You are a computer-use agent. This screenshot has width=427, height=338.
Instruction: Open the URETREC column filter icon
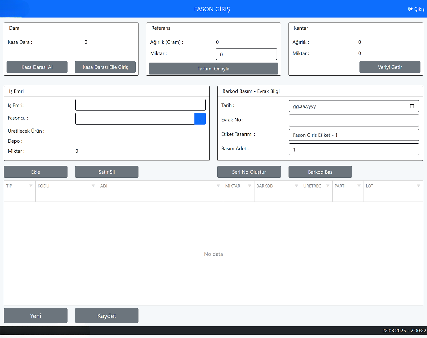pyautogui.click(x=328, y=186)
